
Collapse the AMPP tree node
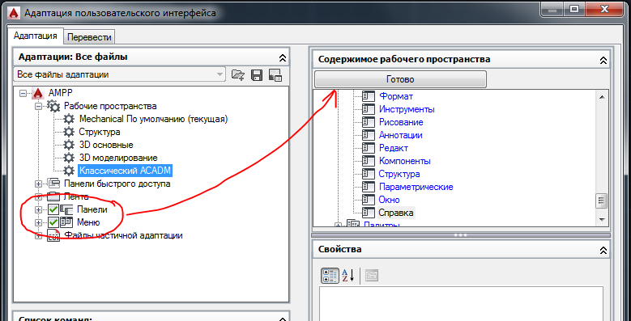23,93
